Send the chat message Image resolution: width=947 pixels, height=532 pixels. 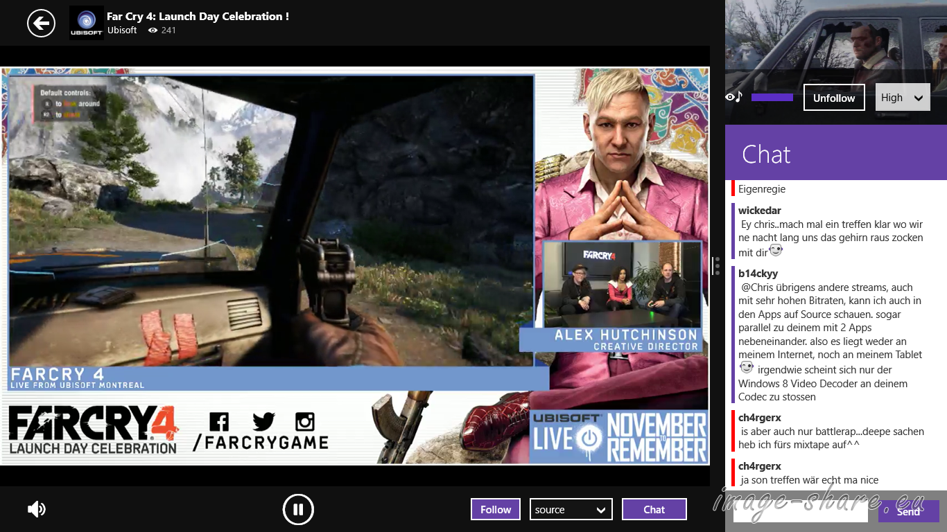(908, 511)
